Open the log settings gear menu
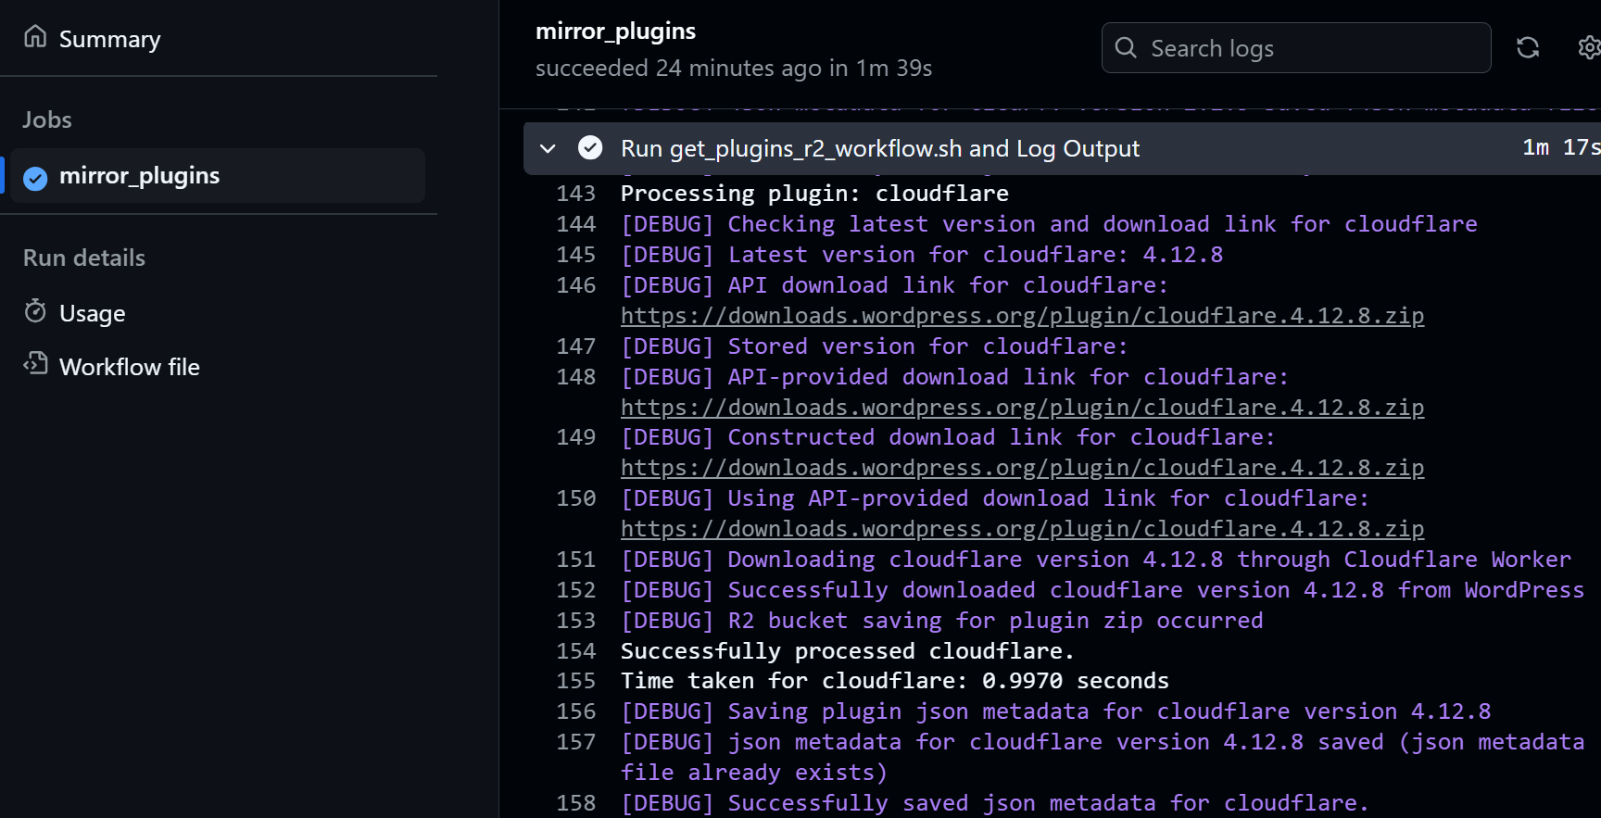Image resolution: width=1601 pixels, height=818 pixels. click(x=1589, y=47)
